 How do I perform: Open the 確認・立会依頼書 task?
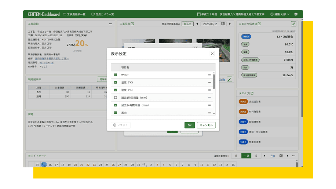pyautogui.click(x=258, y=132)
